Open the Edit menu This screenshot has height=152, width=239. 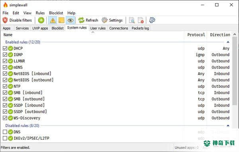coord(16,13)
